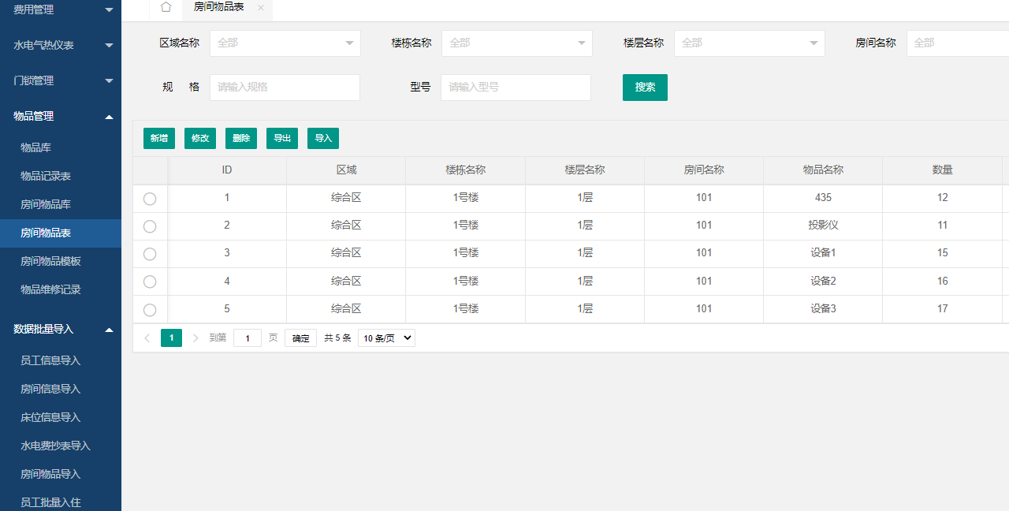Click the 型号 input field
This screenshot has height=511, width=1009.
click(x=516, y=88)
